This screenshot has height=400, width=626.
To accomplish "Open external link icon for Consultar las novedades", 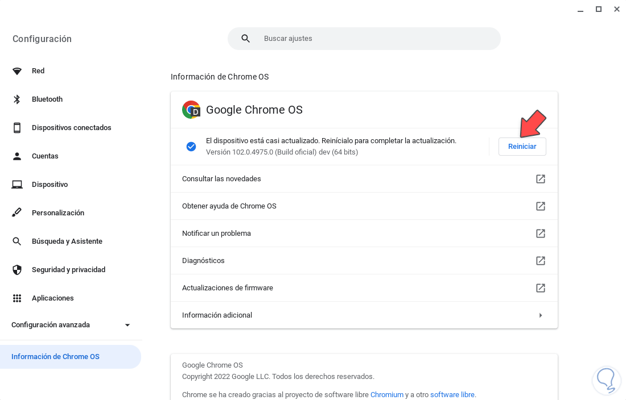I will tap(541, 179).
